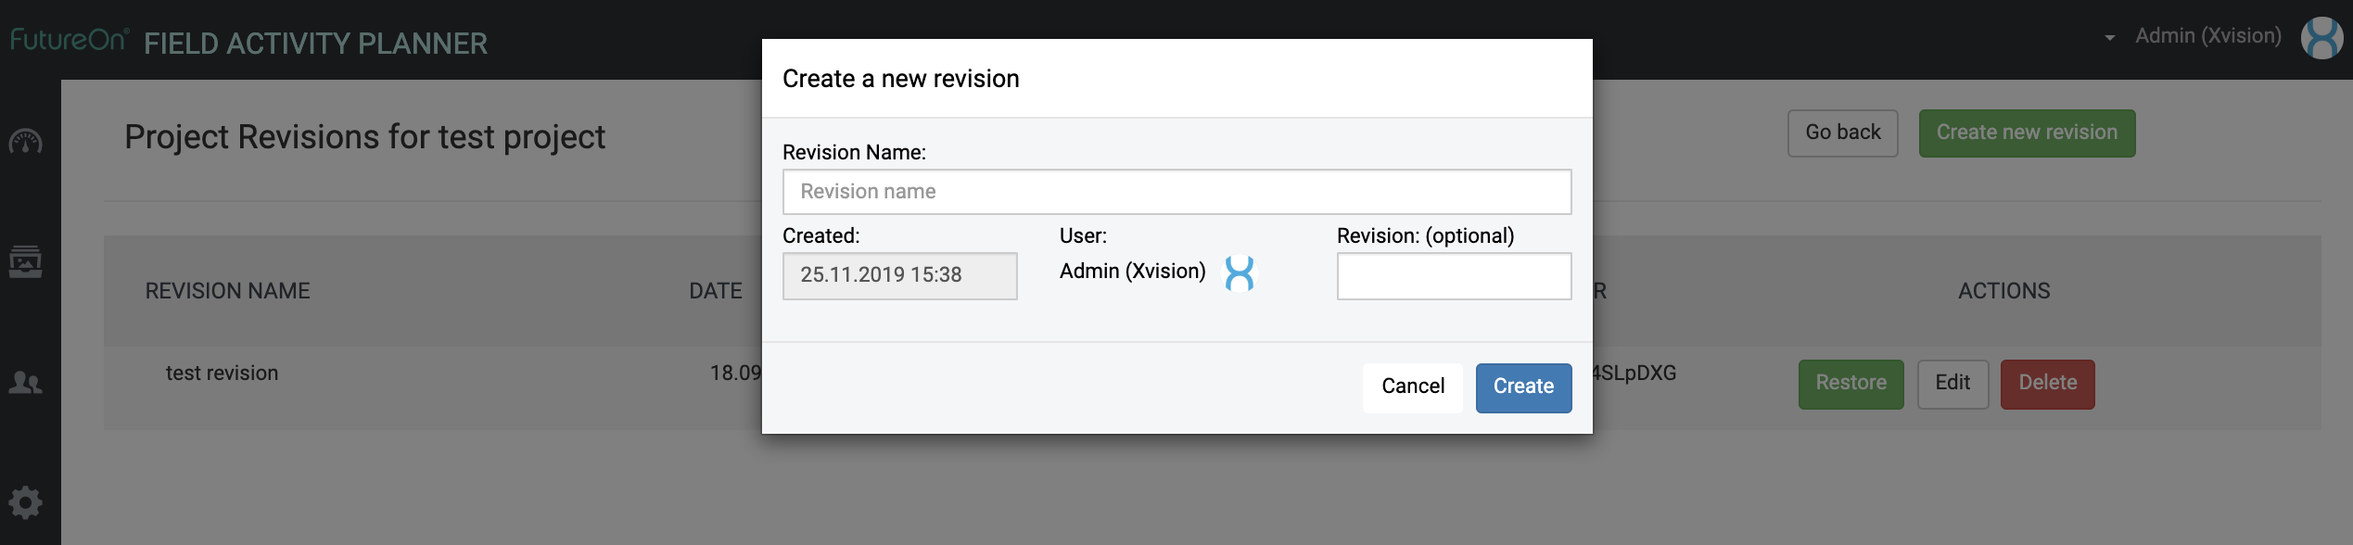Click the FutureOn logo

point(69,40)
